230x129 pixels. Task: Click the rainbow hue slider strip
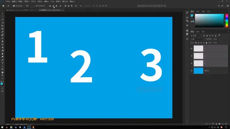pos(227,21)
